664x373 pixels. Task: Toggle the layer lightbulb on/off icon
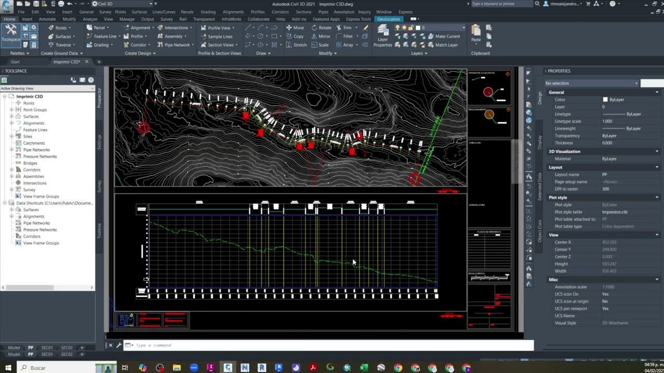[397, 27]
